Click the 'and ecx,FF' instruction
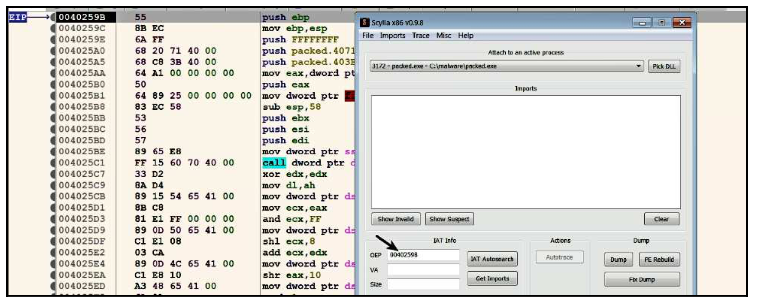 [x=291, y=219]
